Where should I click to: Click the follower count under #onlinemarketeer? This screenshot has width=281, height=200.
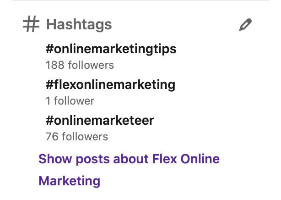click(77, 137)
